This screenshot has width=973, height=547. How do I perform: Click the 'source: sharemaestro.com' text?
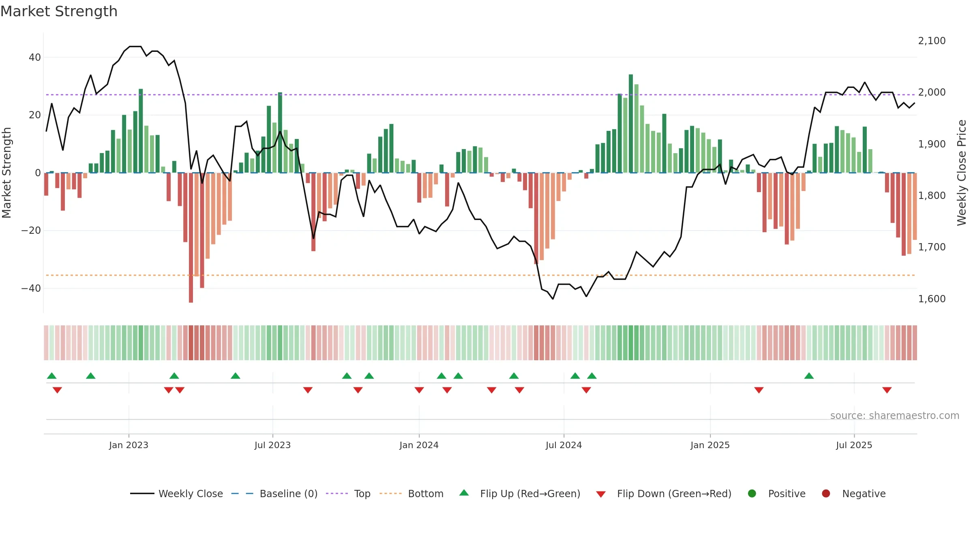(895, 416)
